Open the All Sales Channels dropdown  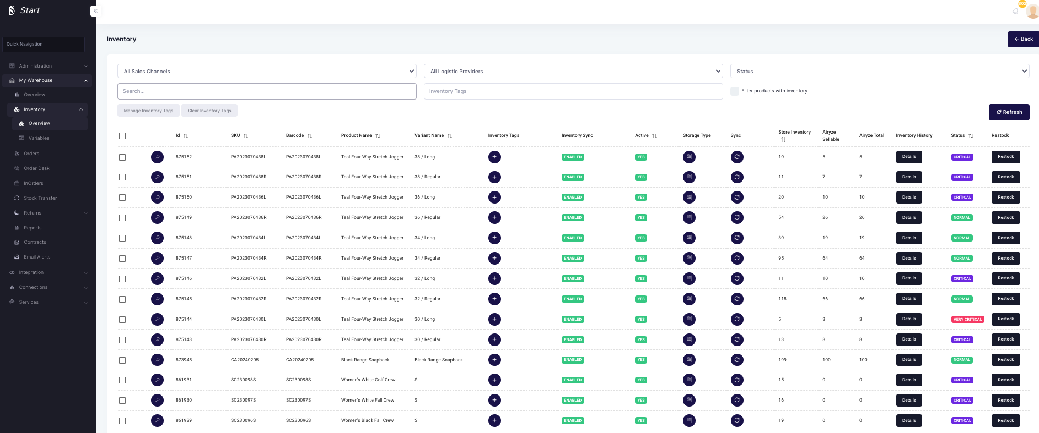[267, 71]
